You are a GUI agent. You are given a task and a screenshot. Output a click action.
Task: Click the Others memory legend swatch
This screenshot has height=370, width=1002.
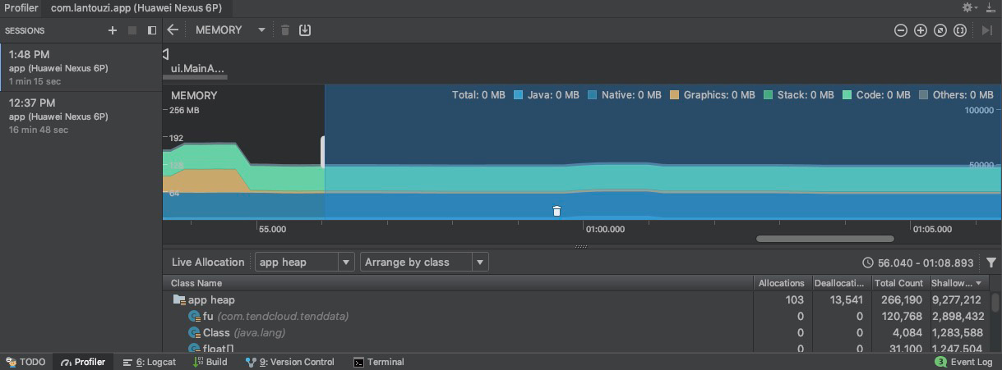[x=924, y=95]
